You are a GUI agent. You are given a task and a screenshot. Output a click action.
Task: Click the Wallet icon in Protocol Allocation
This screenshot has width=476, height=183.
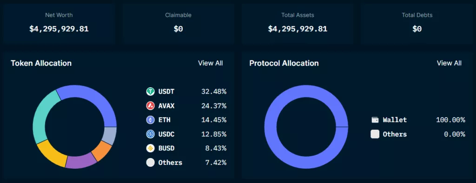(375, 120)
